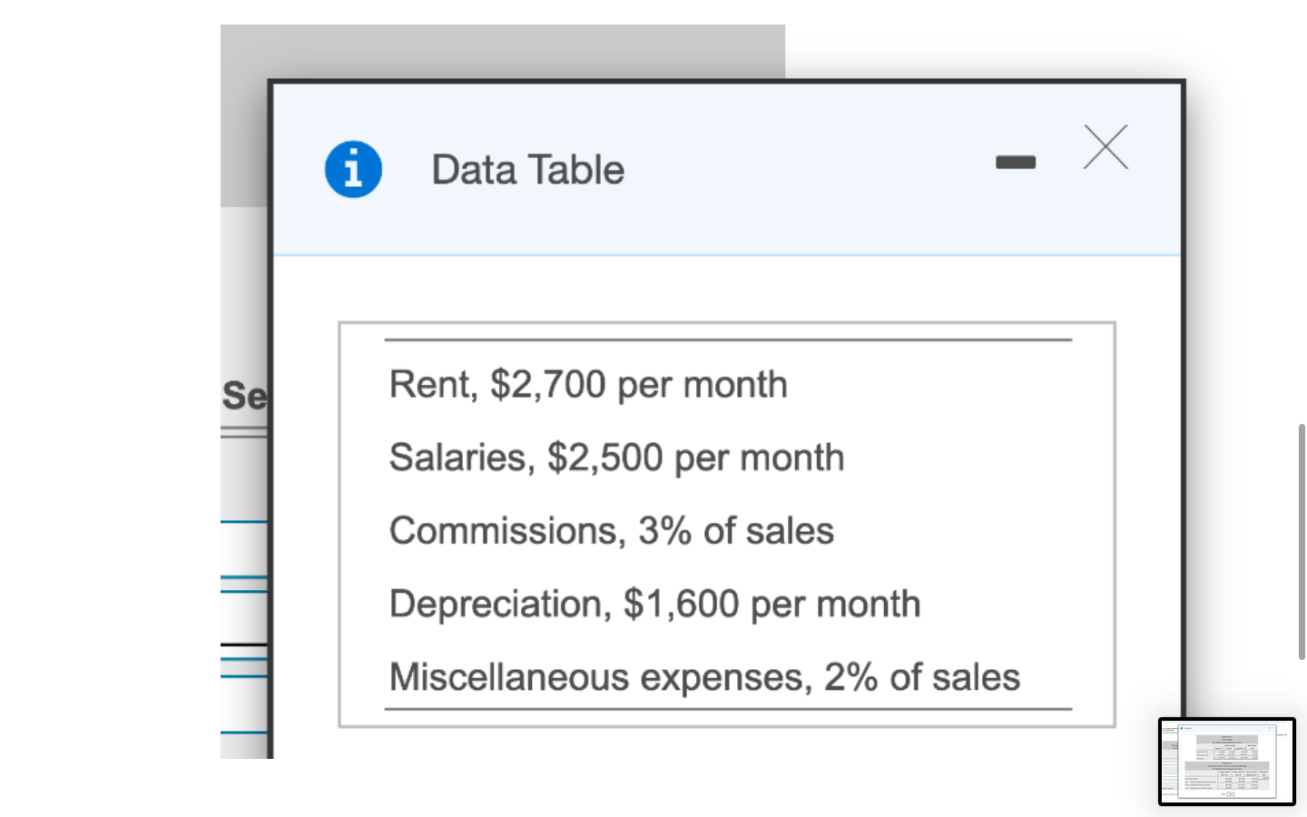Viewport: 1307px width, 817px height.
Task: Select the Salaries per month row
Action: pos(615,458)
